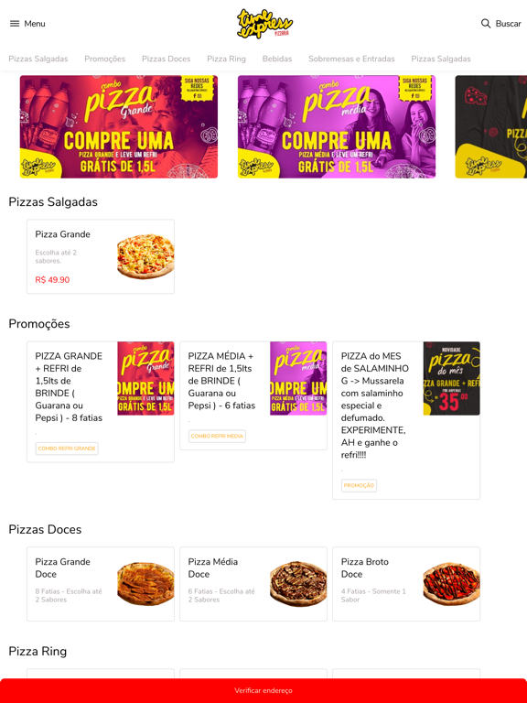Open the combo pizza média banner

337,127
